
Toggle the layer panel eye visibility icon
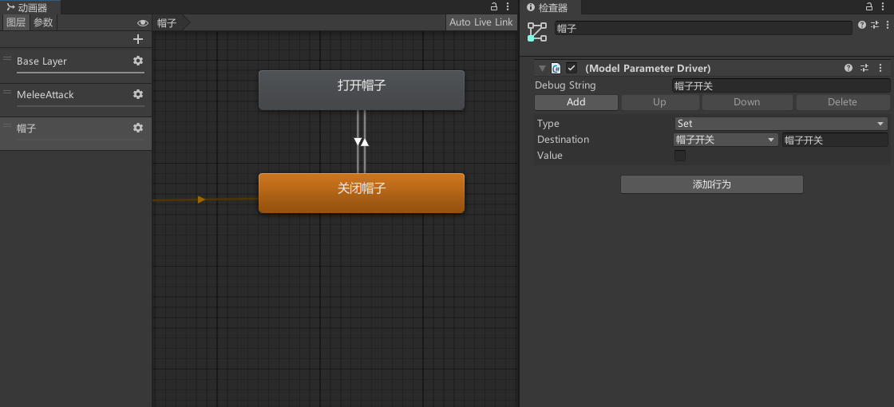coord(142,23)
